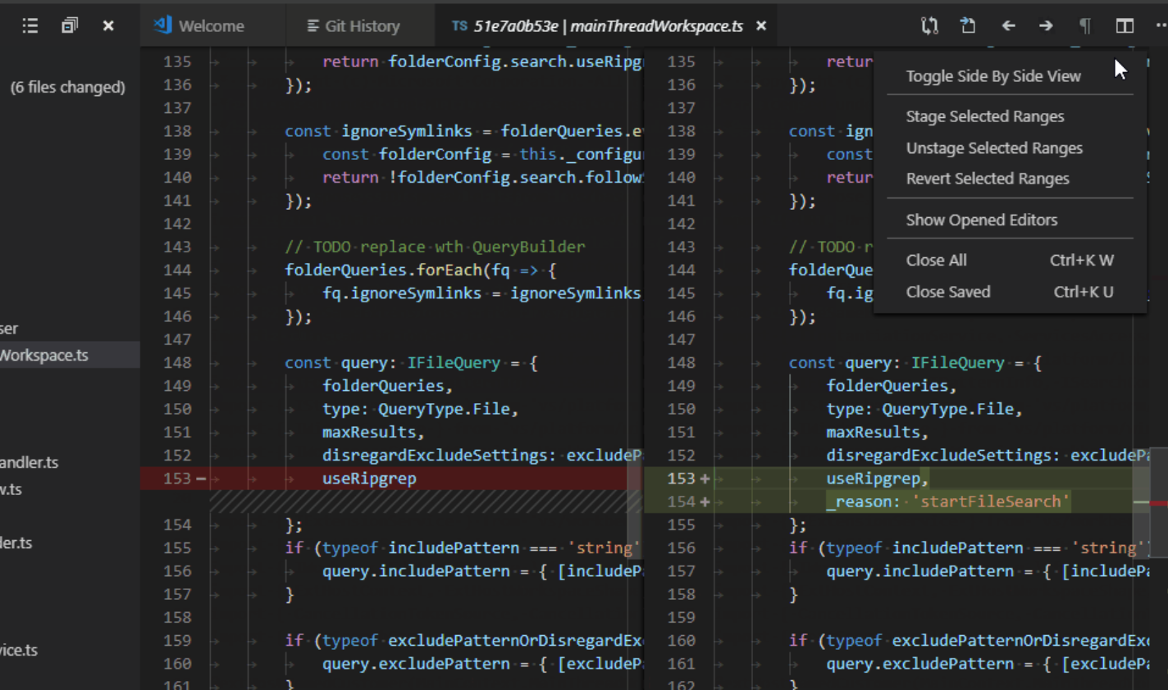This screenshot has height=690, width=1168.
Task: Click the Git History tab list icon
Action: pos(313,26)
